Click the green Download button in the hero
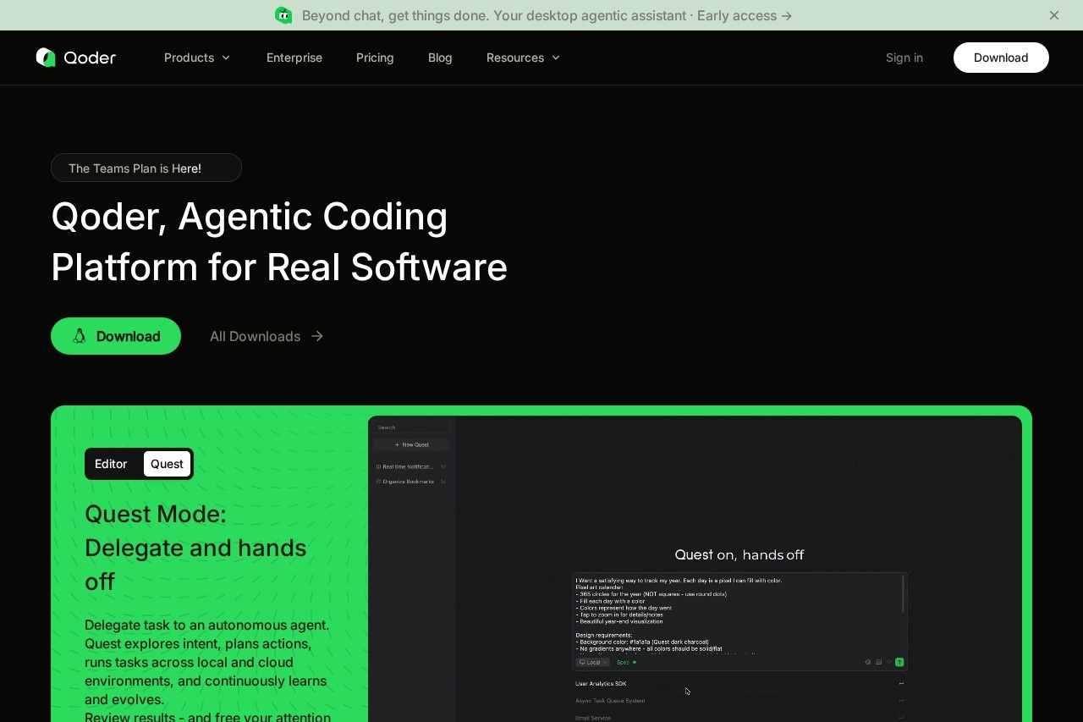1083x722 pixels. [x=116, y=336]
